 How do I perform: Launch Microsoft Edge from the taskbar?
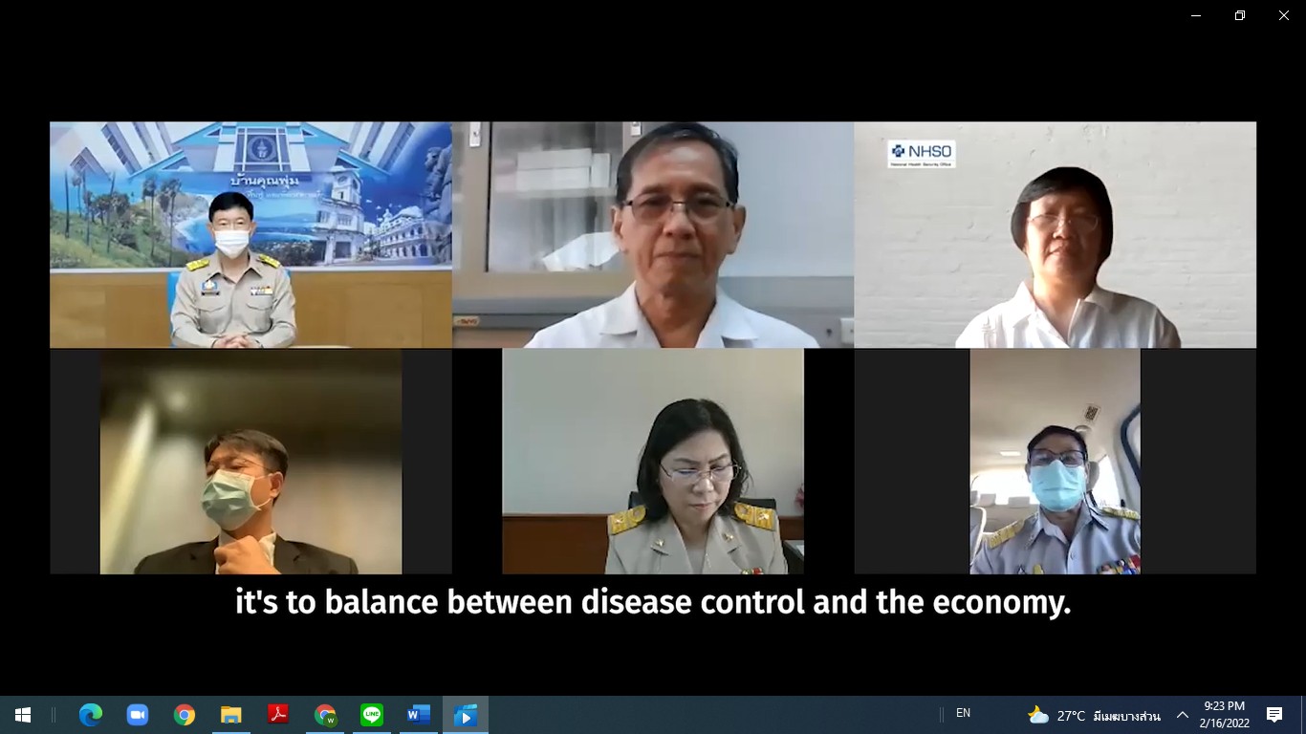[91, 715]
